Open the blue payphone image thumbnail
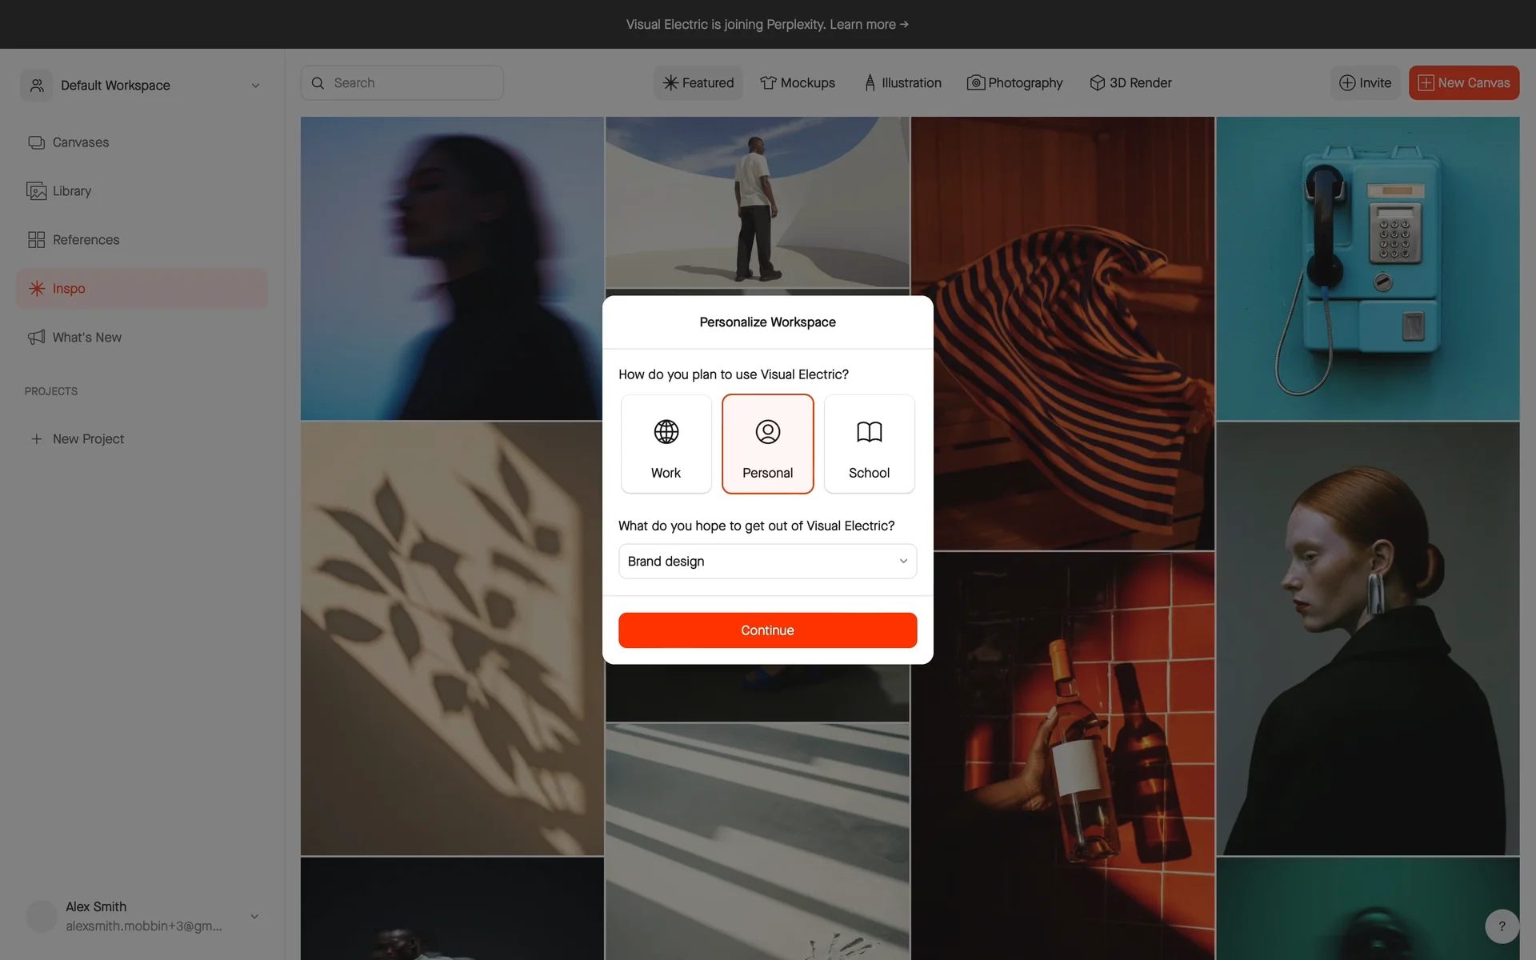1536x960 pixels. click(1367, 269)
